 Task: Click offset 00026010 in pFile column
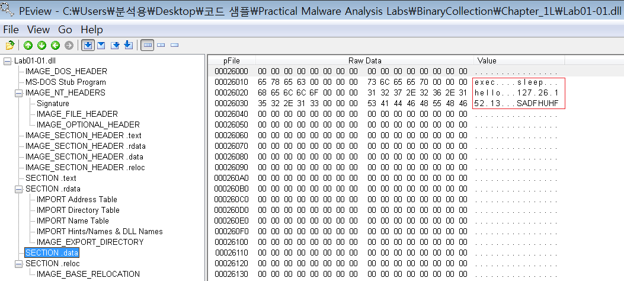(231, 82)
